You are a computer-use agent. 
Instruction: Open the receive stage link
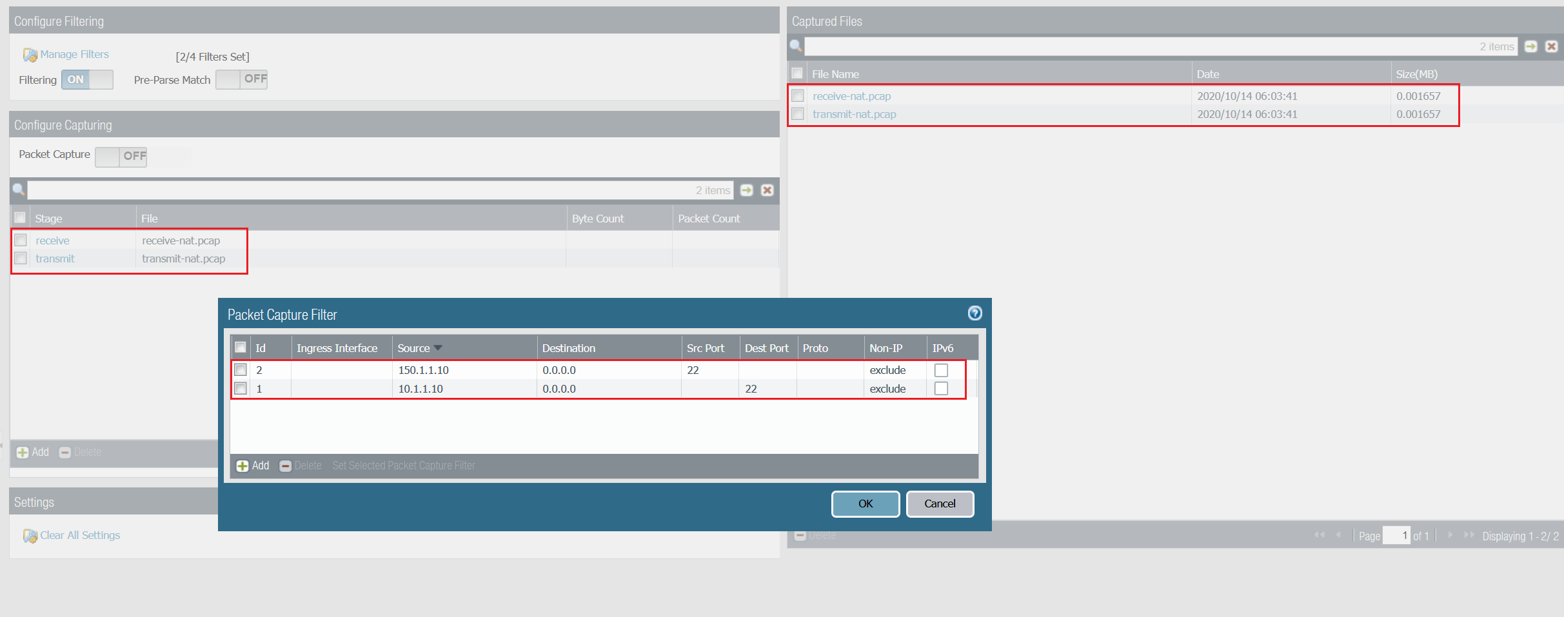click(52, 240)
